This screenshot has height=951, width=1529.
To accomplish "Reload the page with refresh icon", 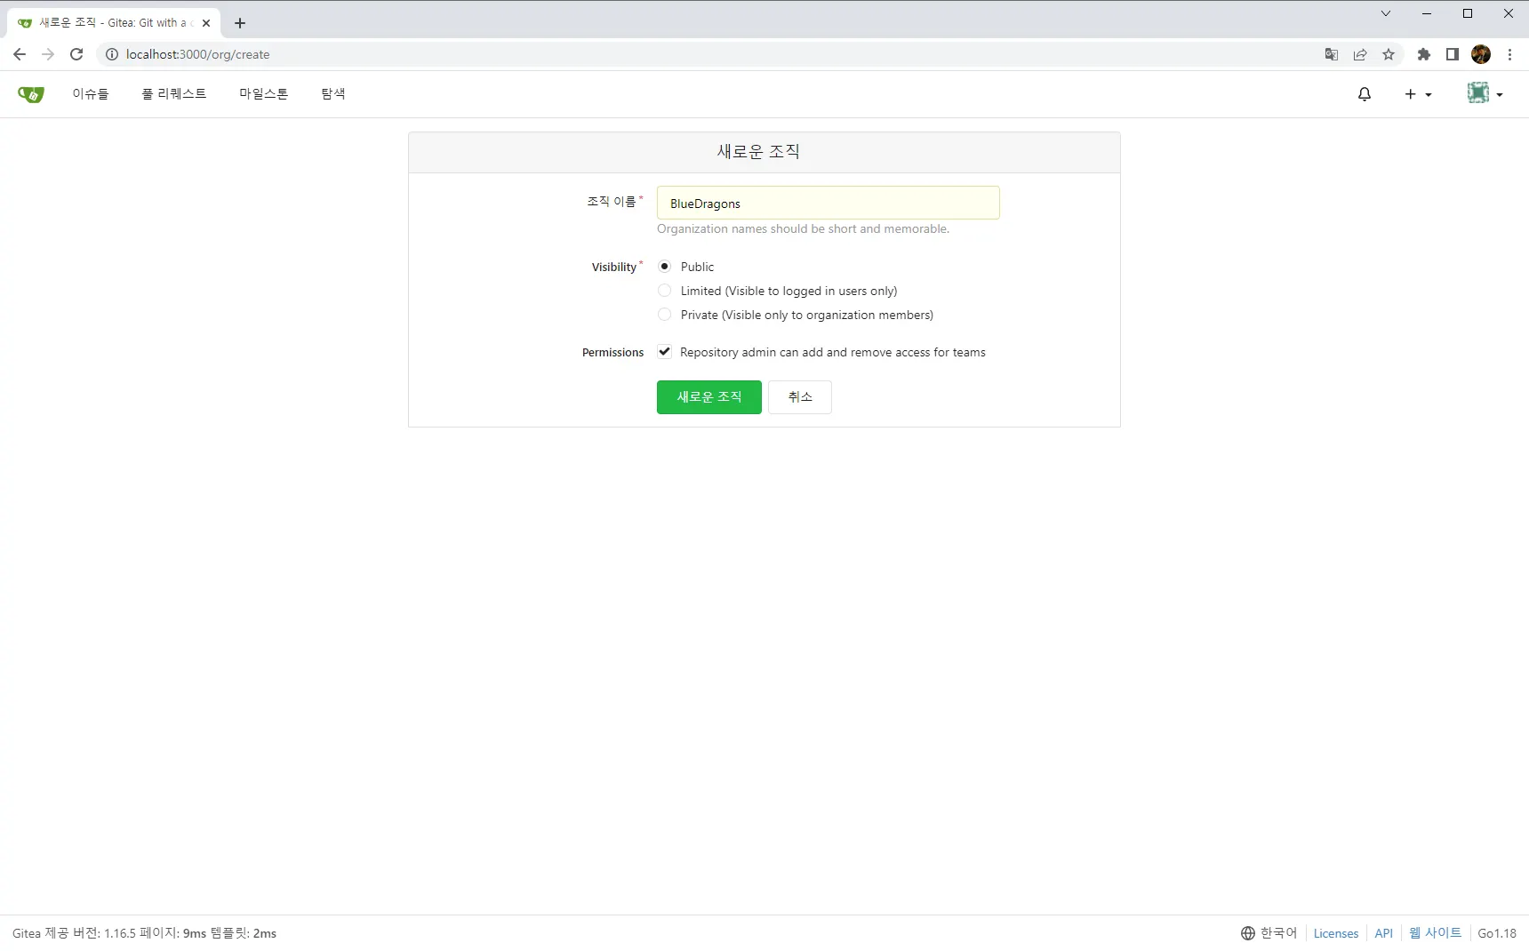I will click(x=76, y=54).
